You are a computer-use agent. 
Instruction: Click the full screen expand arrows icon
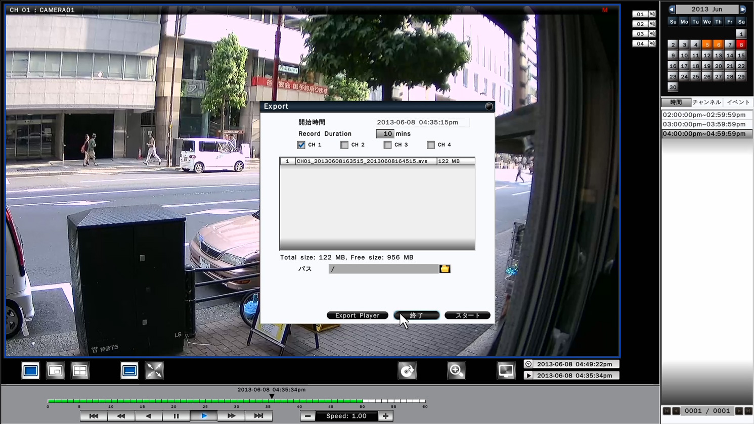[x=154, y=371]
